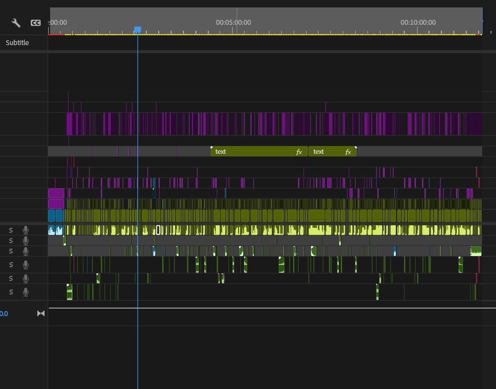The image size is (496, 389).
Task: Open the timeline display settings wrench icon
Action: pos(16,23)
